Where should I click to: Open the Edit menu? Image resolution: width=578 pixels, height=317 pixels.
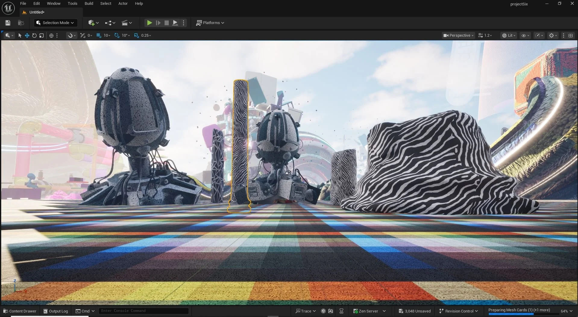coord(36,4)
